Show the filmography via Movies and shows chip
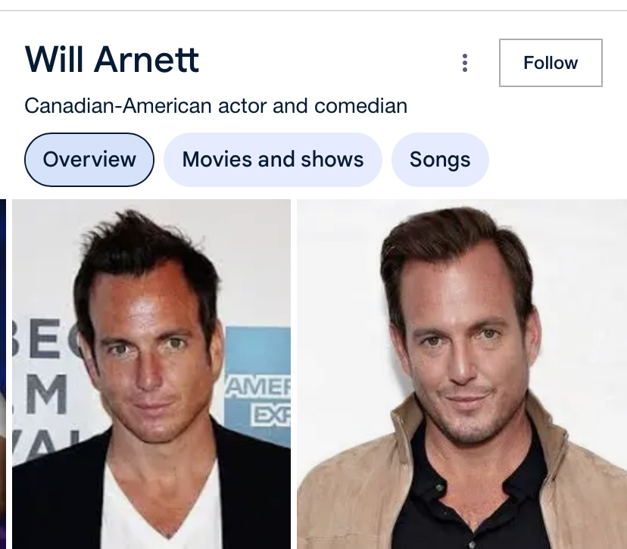The image size is (627, 549). (273, 160)
